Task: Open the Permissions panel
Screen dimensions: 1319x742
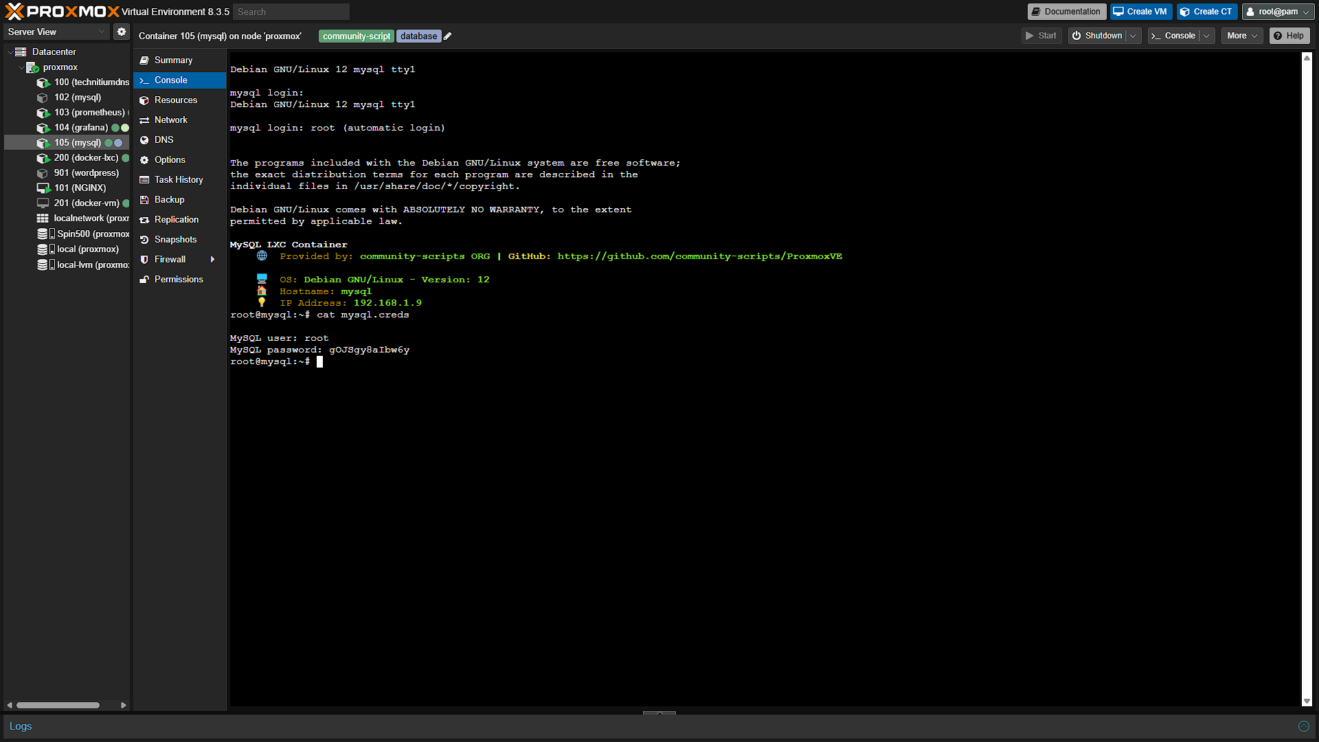Action: tap(180, 280)
